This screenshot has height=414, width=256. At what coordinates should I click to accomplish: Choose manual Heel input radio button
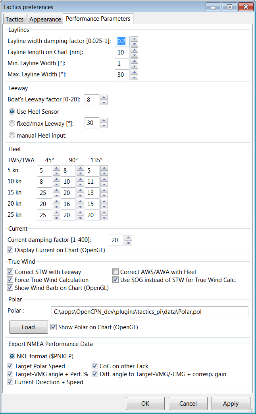(x=12, y=136)
